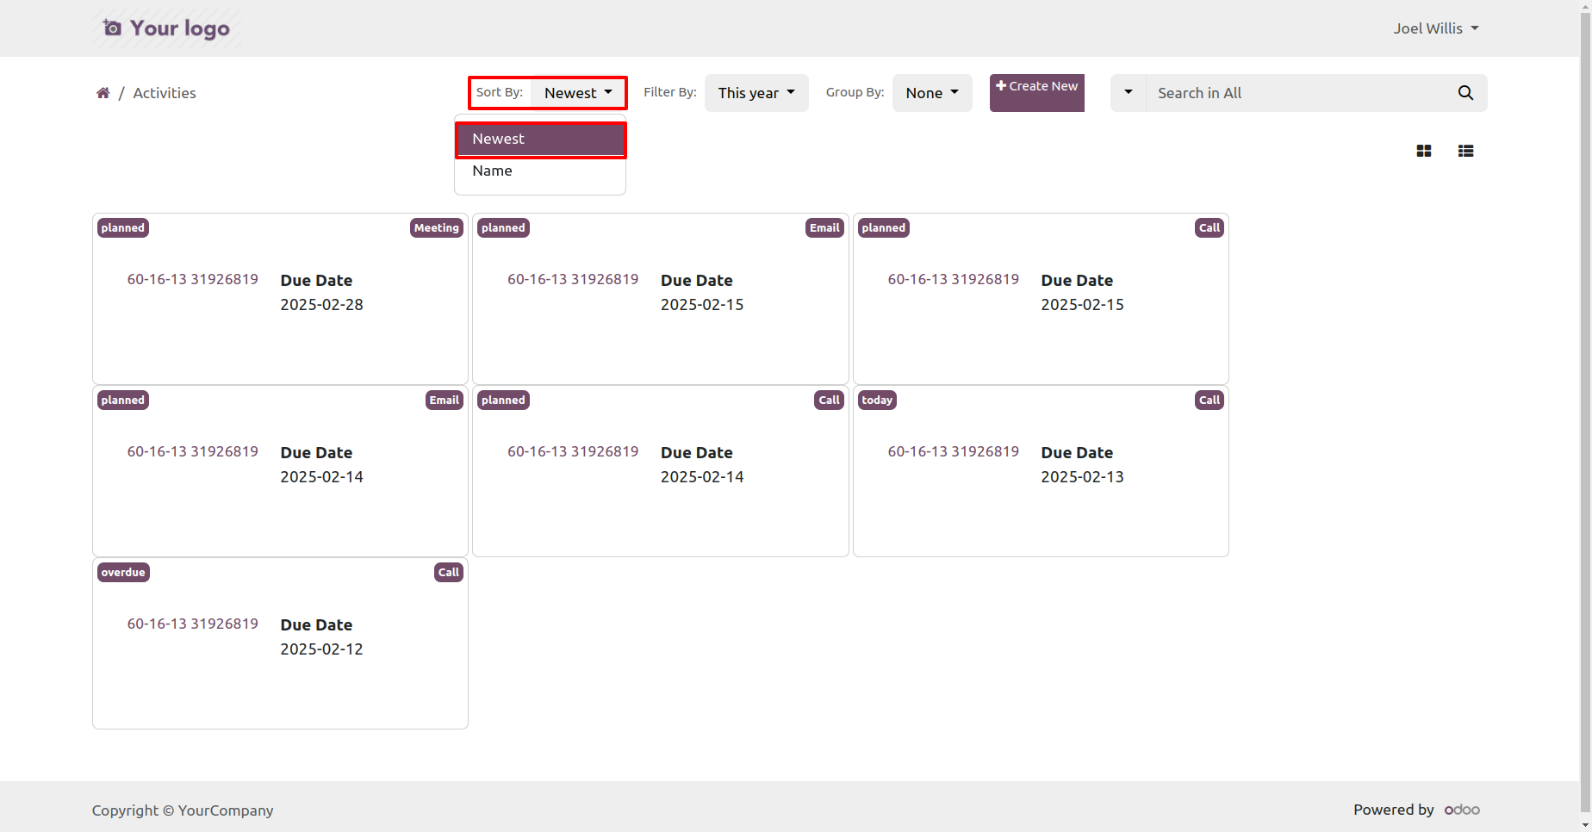Image resolution: width=1592 pixels, height=832 pixels.
Task: Click the Your logo image
Action: pyautogui.click(x=167, y=28)
